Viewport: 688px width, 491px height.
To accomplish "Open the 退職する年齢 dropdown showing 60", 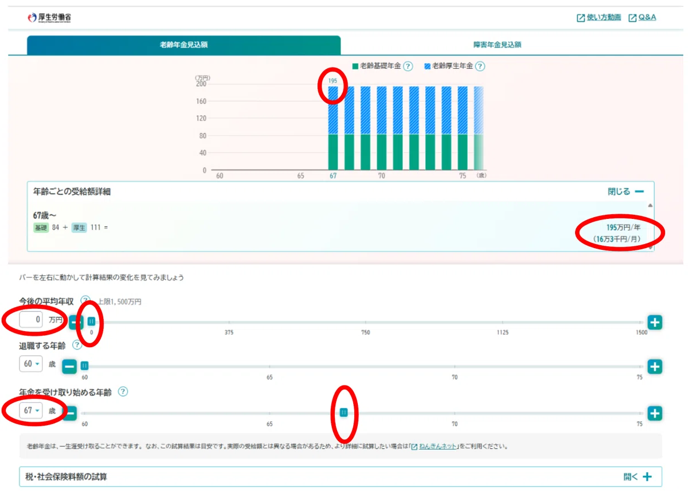I will tap(31, 364).
